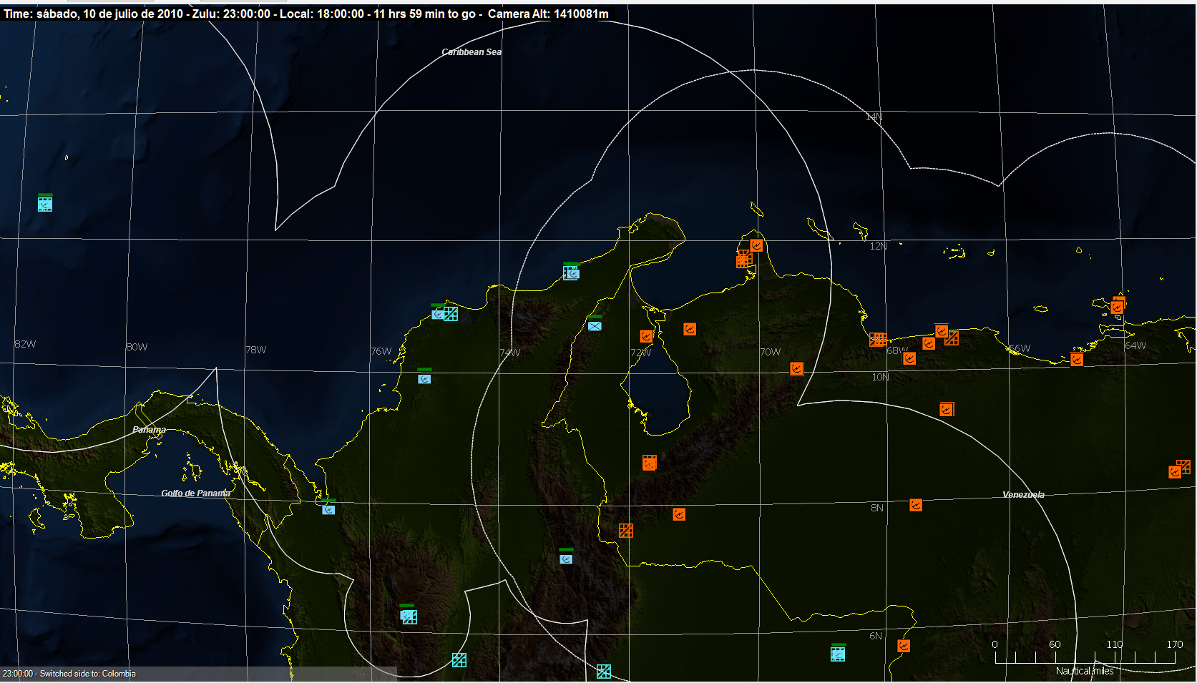
Task: Select orange radar unit just above the 72W label
Action: click(x=646, y=336)
